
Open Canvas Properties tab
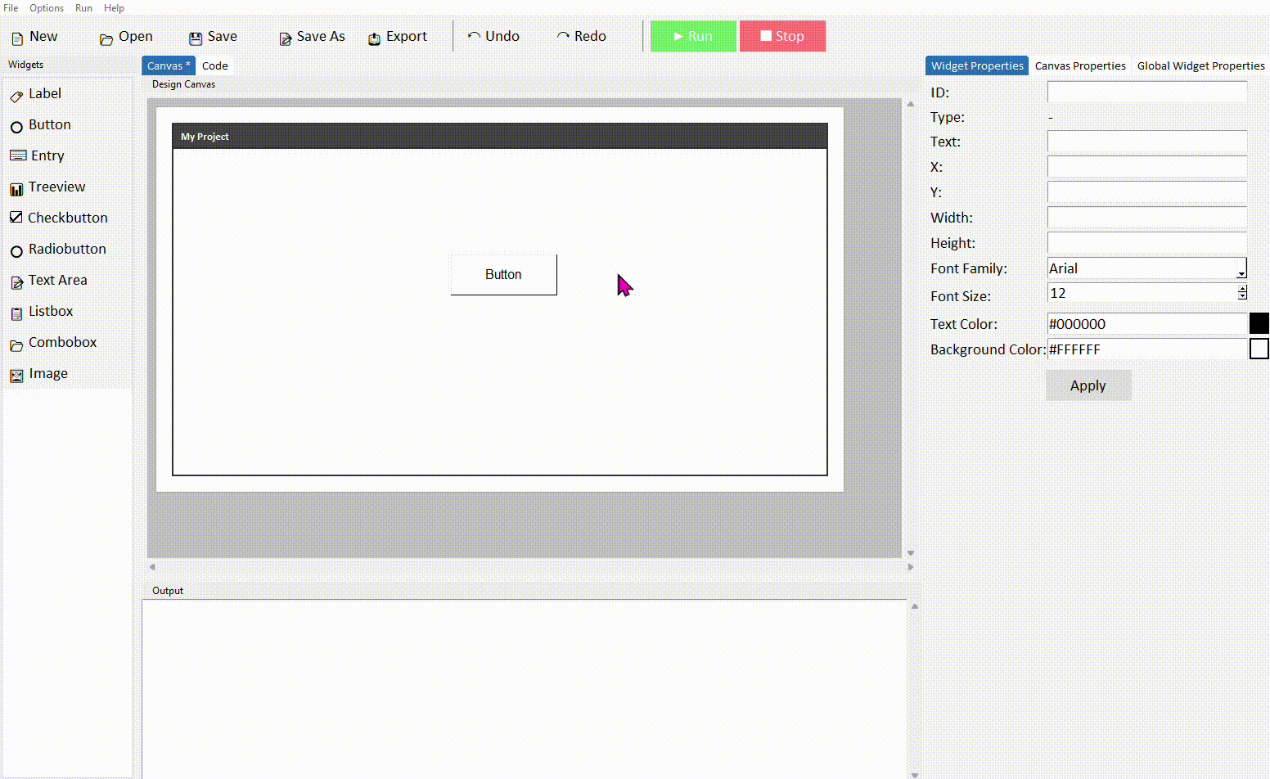point(1080,65)
